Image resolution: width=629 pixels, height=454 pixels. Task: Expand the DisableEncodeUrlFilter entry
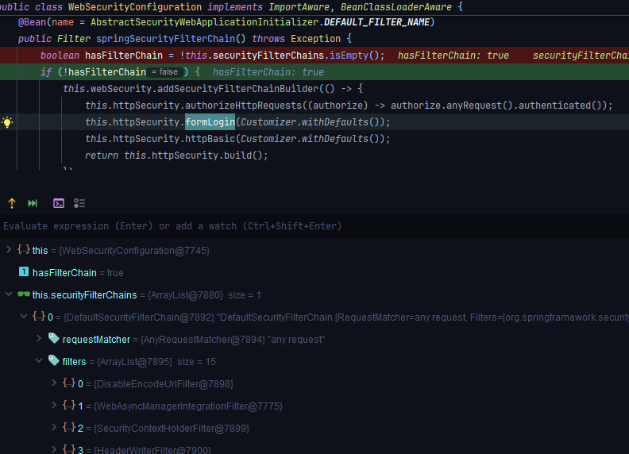point(53,383)
